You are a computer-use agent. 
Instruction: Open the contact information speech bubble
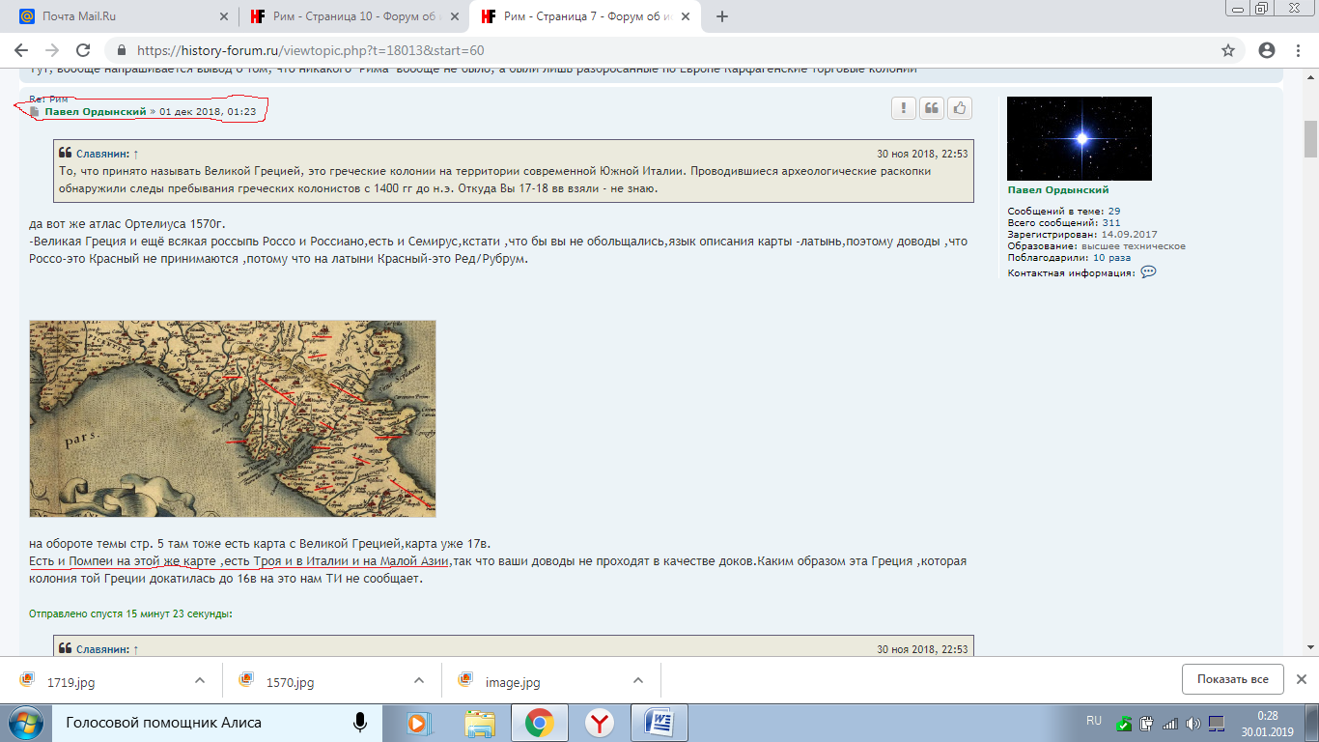(x=1148, y=272)
